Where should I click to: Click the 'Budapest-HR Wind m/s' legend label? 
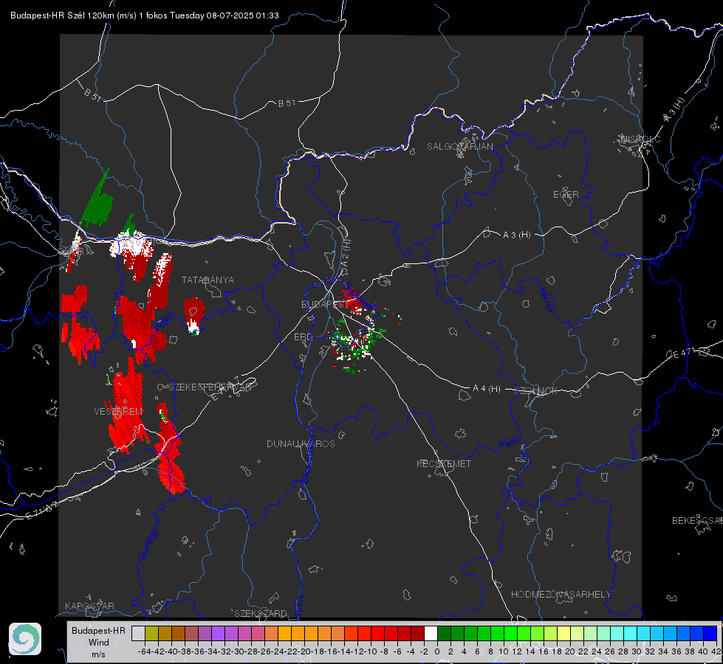pos(99,642)
